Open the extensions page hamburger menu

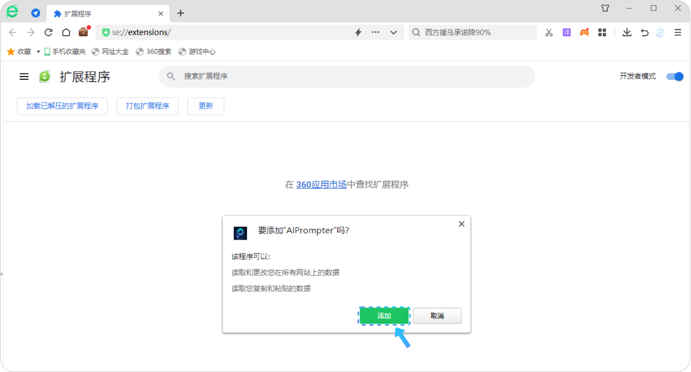click(24, 77)
